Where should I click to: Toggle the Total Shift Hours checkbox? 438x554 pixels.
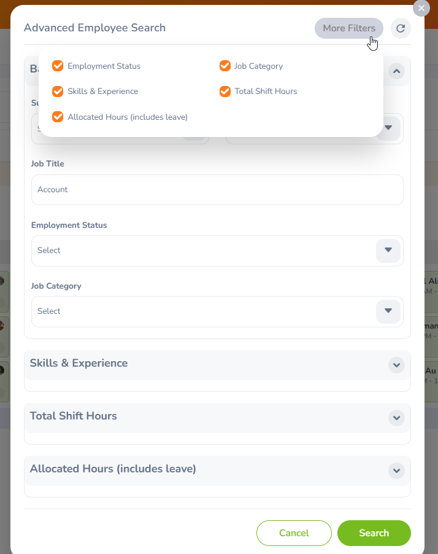point(225,91)
